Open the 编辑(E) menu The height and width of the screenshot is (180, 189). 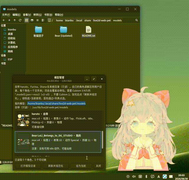tap(17, 15)
